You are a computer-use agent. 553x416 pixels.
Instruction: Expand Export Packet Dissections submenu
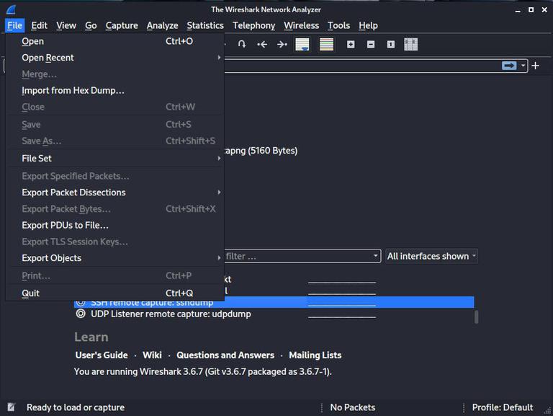tap(115, 192)
